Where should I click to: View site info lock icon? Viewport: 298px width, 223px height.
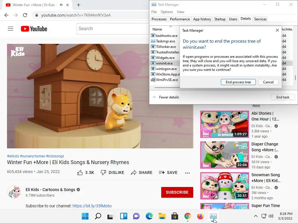pyautogui.click(x=37, y=15)
